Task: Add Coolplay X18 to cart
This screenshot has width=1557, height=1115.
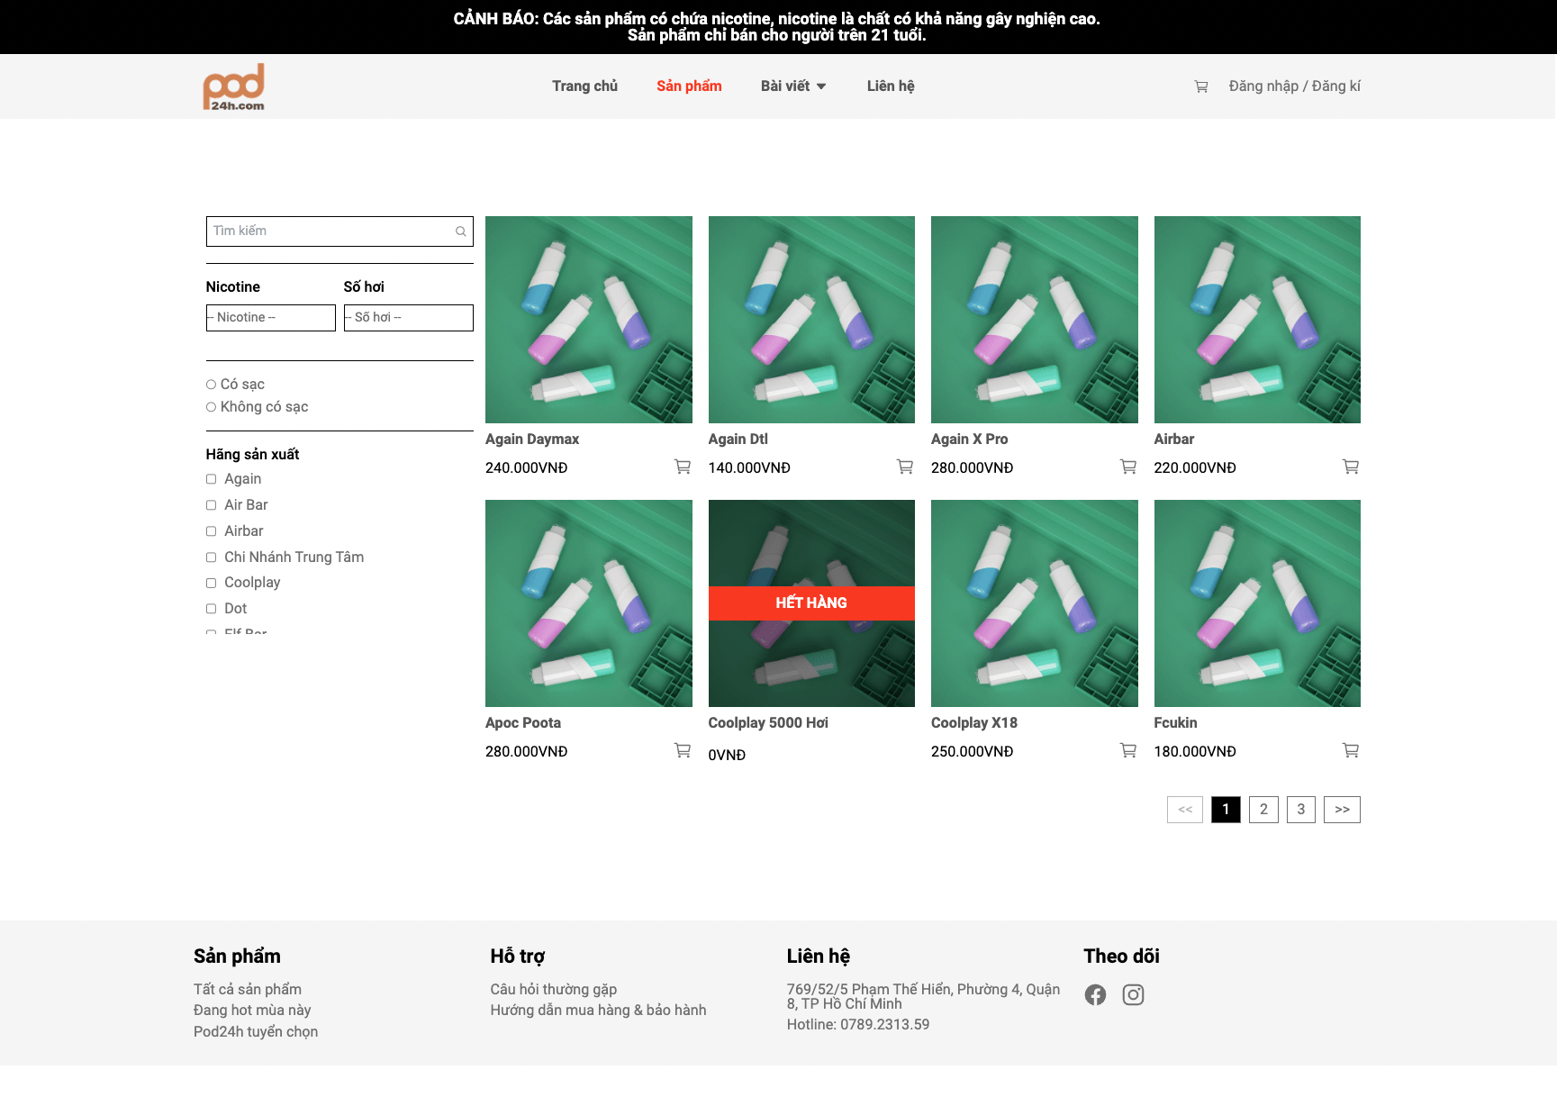Action: [1128, 750]
